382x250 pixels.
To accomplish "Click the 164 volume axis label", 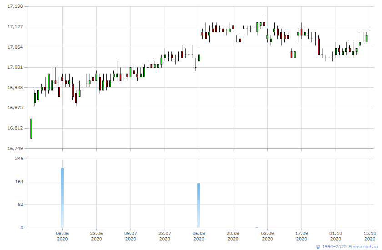I will (19, 182).
